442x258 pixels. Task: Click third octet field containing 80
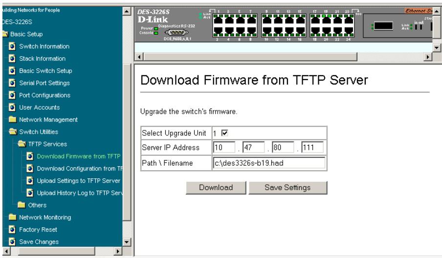(x=283, y=147)
